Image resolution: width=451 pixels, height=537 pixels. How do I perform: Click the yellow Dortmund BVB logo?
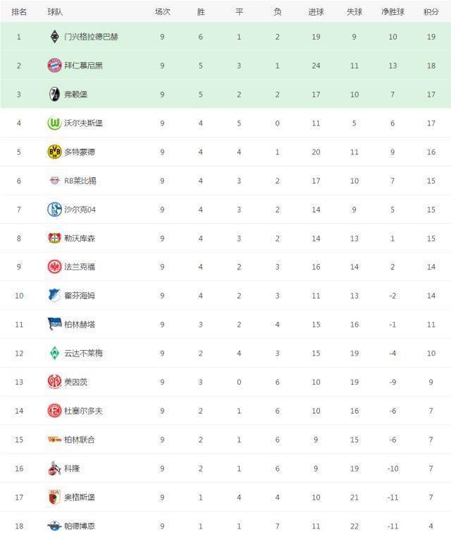[54, 152]
